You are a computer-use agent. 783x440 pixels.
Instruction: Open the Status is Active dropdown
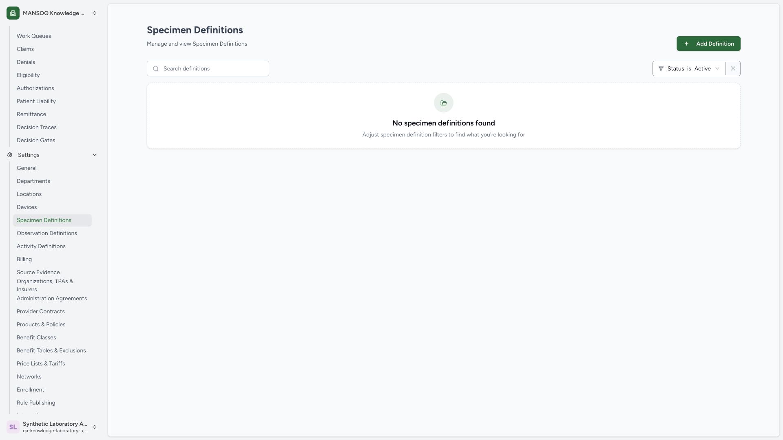[x=689, y=68]
